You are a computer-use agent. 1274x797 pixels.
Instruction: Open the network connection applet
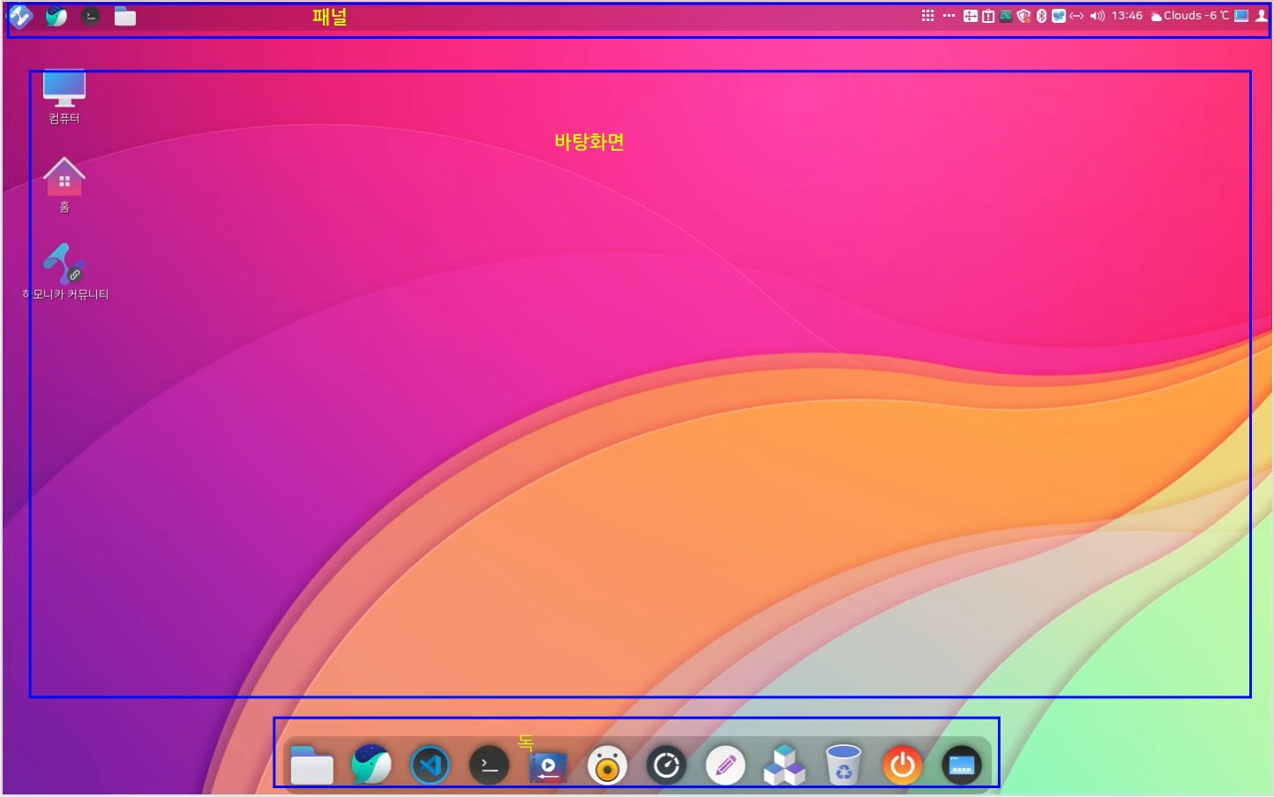point(1076,16)
